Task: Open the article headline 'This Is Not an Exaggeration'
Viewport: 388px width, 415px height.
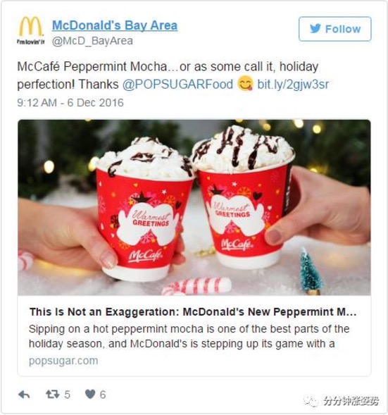Action: pyautogui.click(x=193, y=312)
